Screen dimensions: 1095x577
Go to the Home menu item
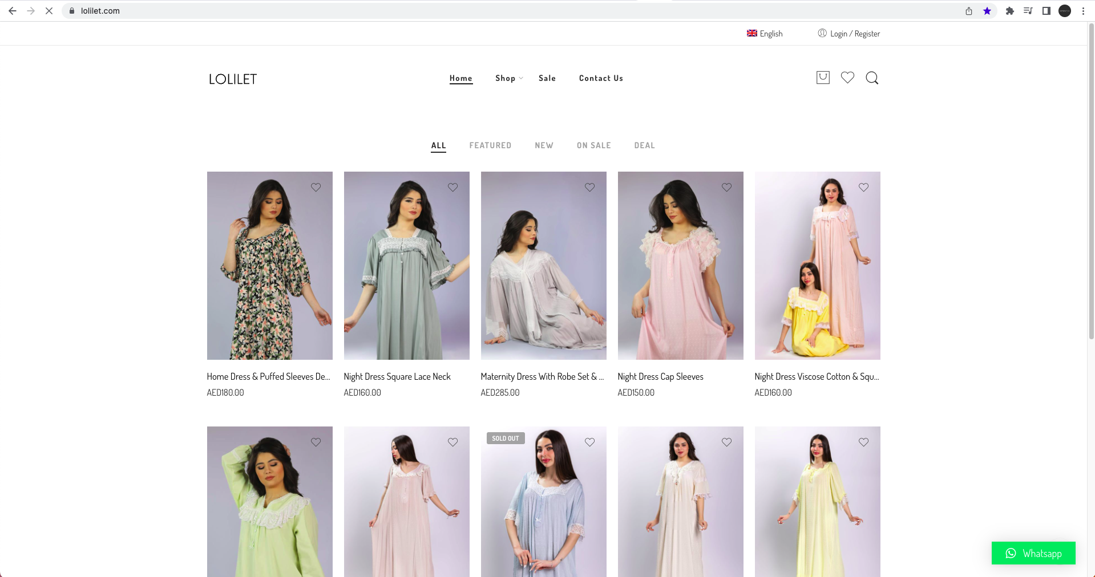pyautogui.click(x=460, y=78)
